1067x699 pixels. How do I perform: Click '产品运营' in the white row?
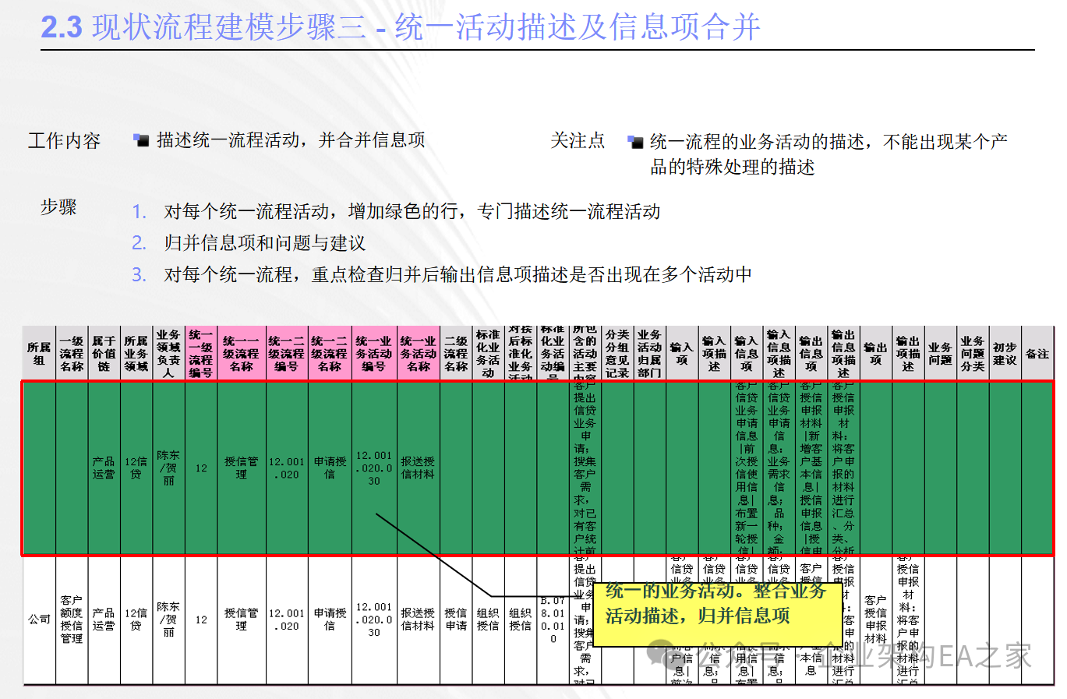[x=104, y=620]
